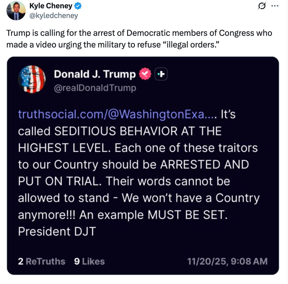Click Kyle Cheney's blue verified badge
The width and height of the screenshot is (288, 284).
tap(78, 6)
